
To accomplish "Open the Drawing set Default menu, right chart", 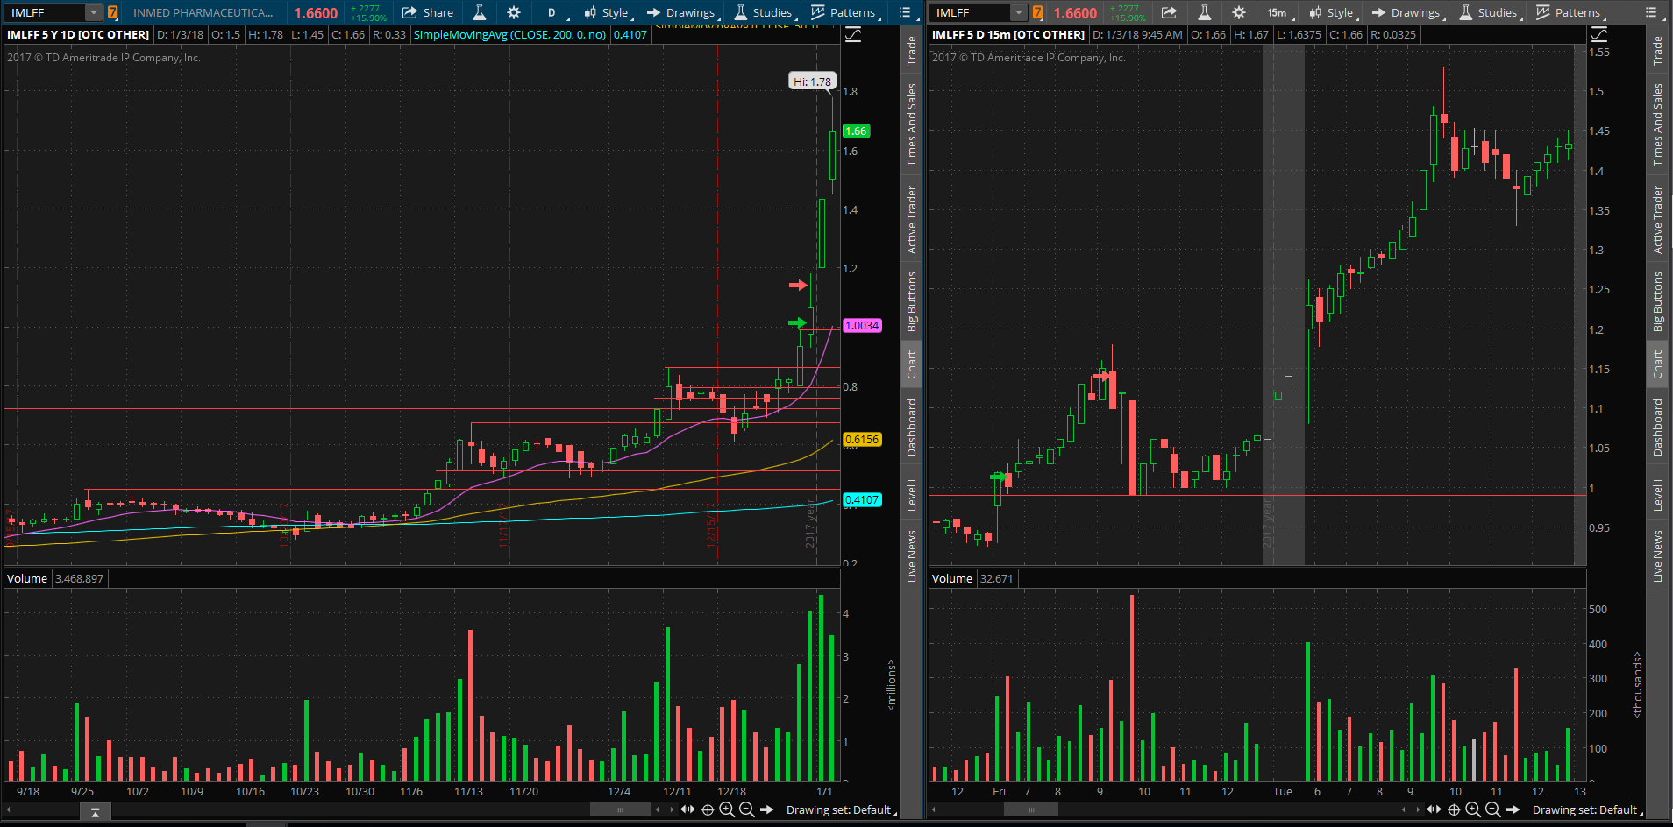I will click(1587, 809).
